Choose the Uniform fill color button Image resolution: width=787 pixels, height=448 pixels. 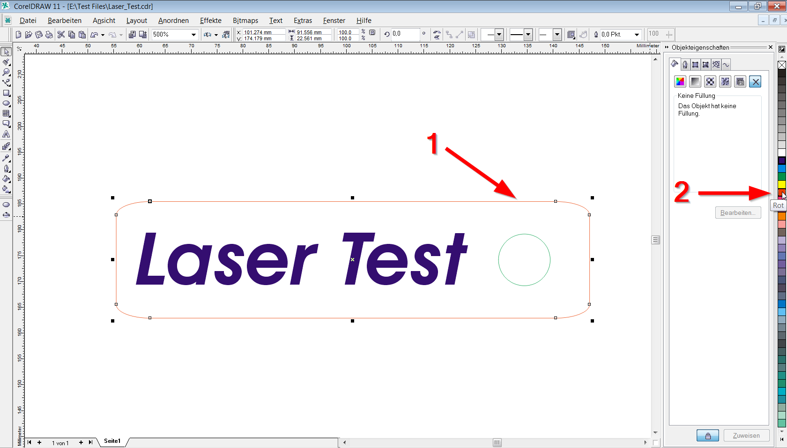680,82
